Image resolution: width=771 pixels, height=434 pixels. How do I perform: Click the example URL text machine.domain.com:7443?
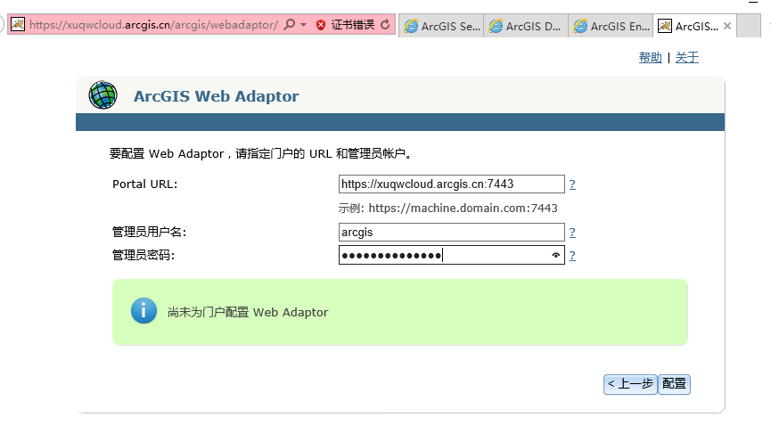tap(463, 208)
